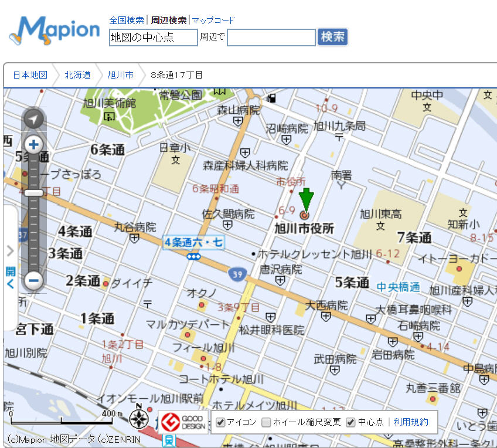
Task: Click the 4条通六・七 intersection label icon
Action: pos(193,242)
